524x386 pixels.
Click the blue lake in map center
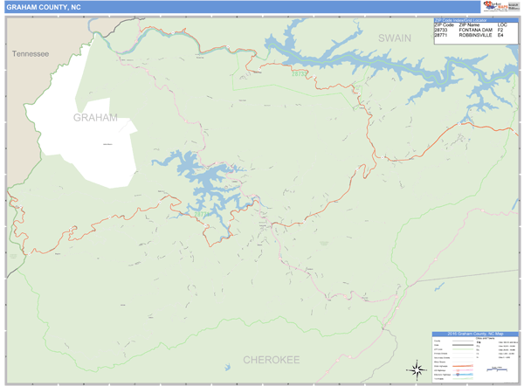[203, 181]
